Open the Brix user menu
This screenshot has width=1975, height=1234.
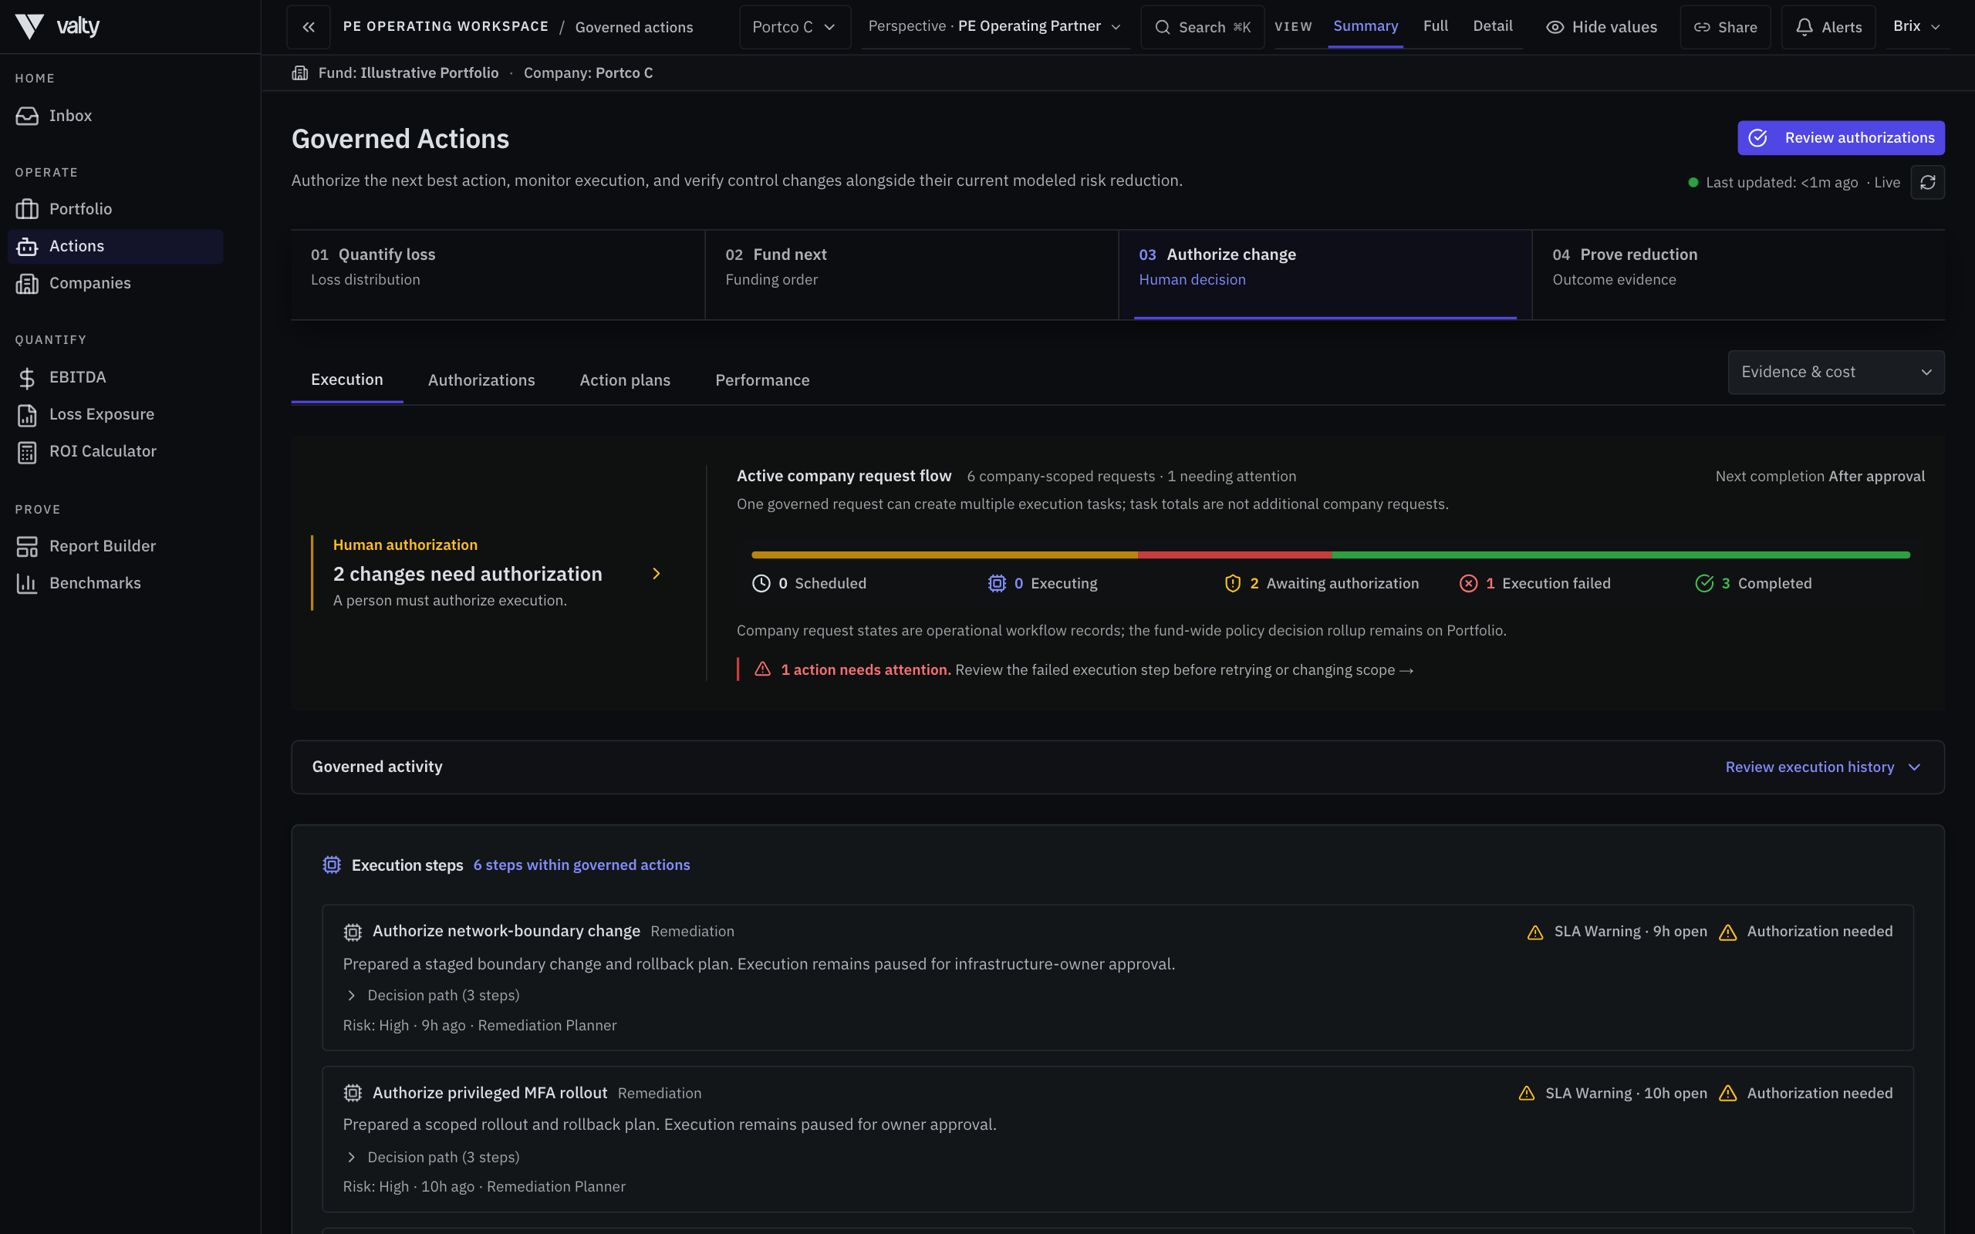(x=1916, y=27)
